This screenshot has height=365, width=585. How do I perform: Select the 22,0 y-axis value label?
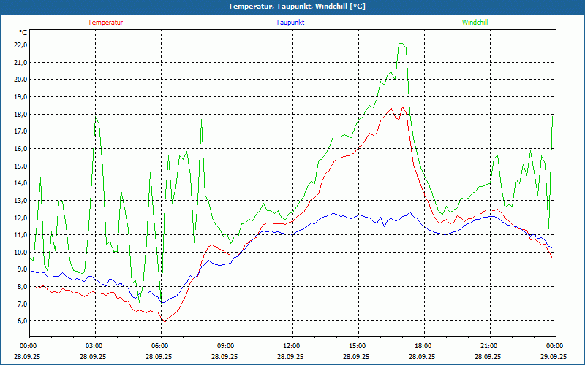click(x=20, y=45)
